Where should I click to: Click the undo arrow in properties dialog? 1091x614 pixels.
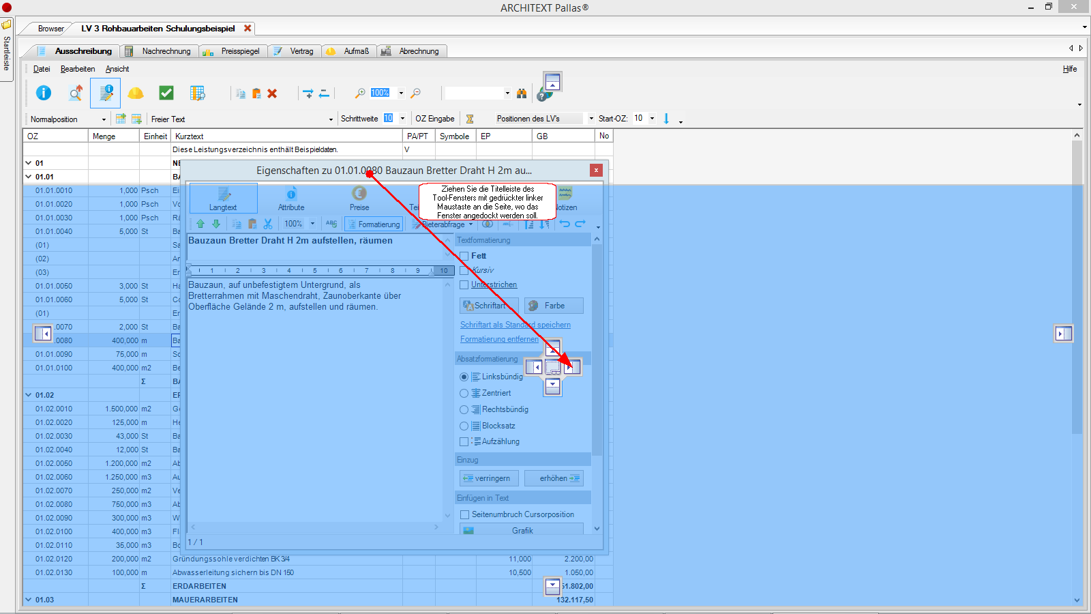[x=565, y=224]
